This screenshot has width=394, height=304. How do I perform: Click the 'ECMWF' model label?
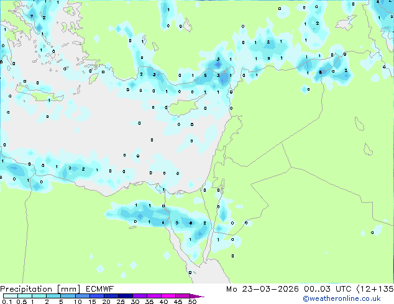click(100, 289)
